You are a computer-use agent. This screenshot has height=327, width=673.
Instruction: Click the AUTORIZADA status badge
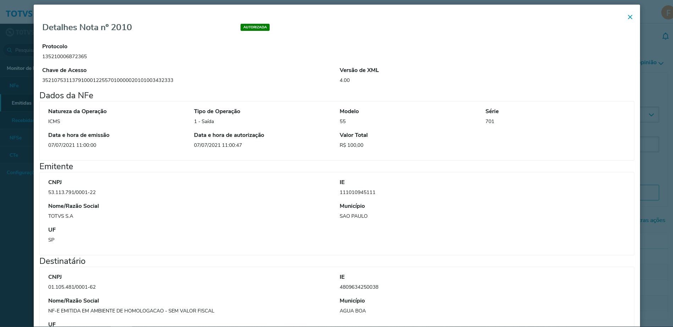255,27
